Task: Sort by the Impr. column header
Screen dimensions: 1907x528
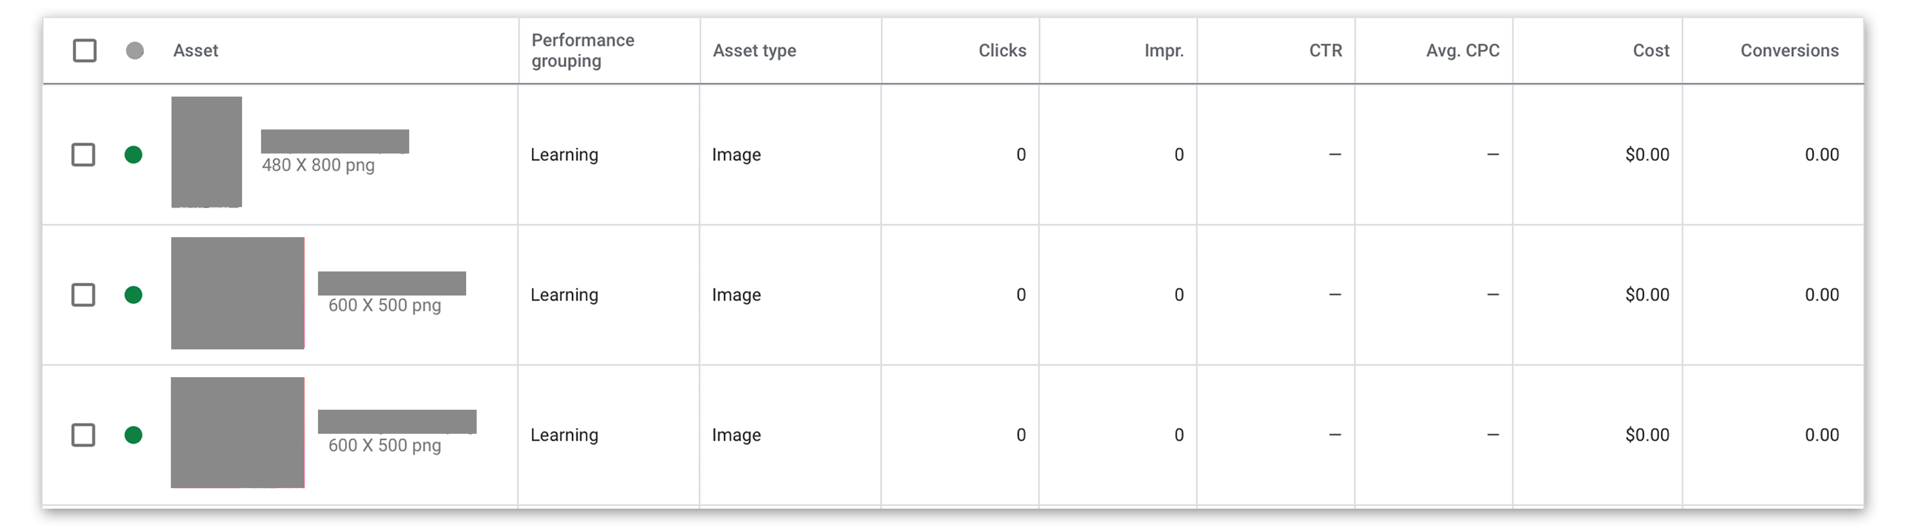Action: tap(1164, 50)
